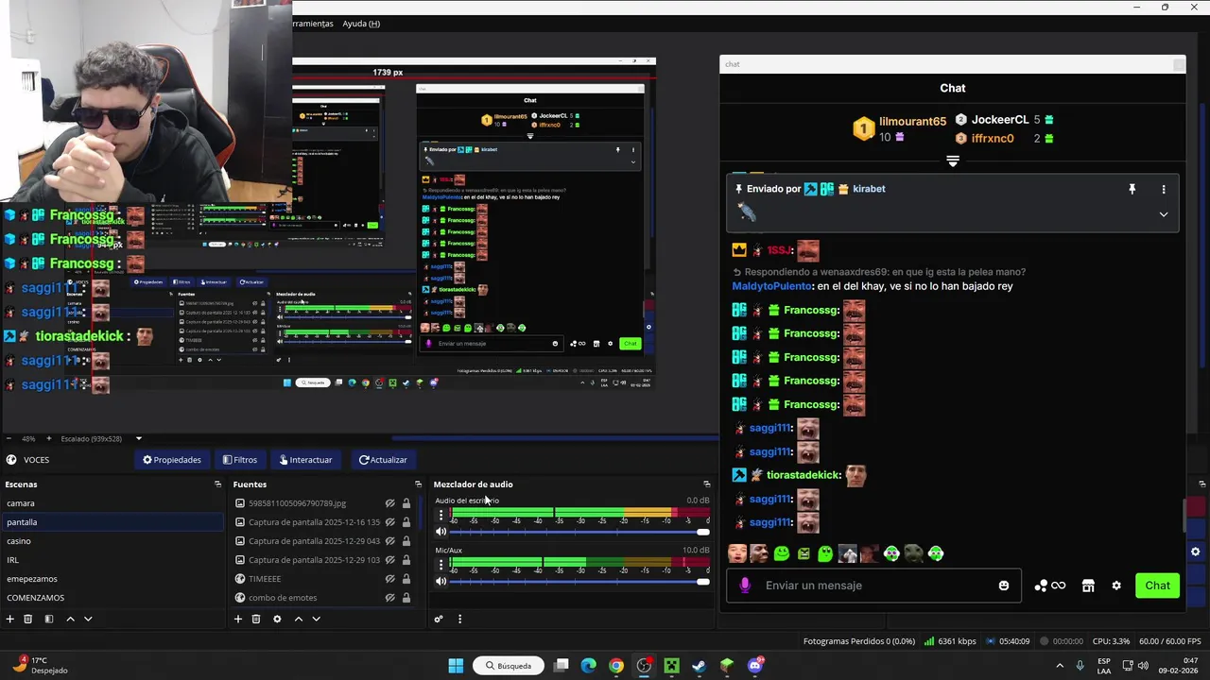1210x680 pixels.
Task: Click the Enviar un mensaje input field
Action: tap(874, 586)
